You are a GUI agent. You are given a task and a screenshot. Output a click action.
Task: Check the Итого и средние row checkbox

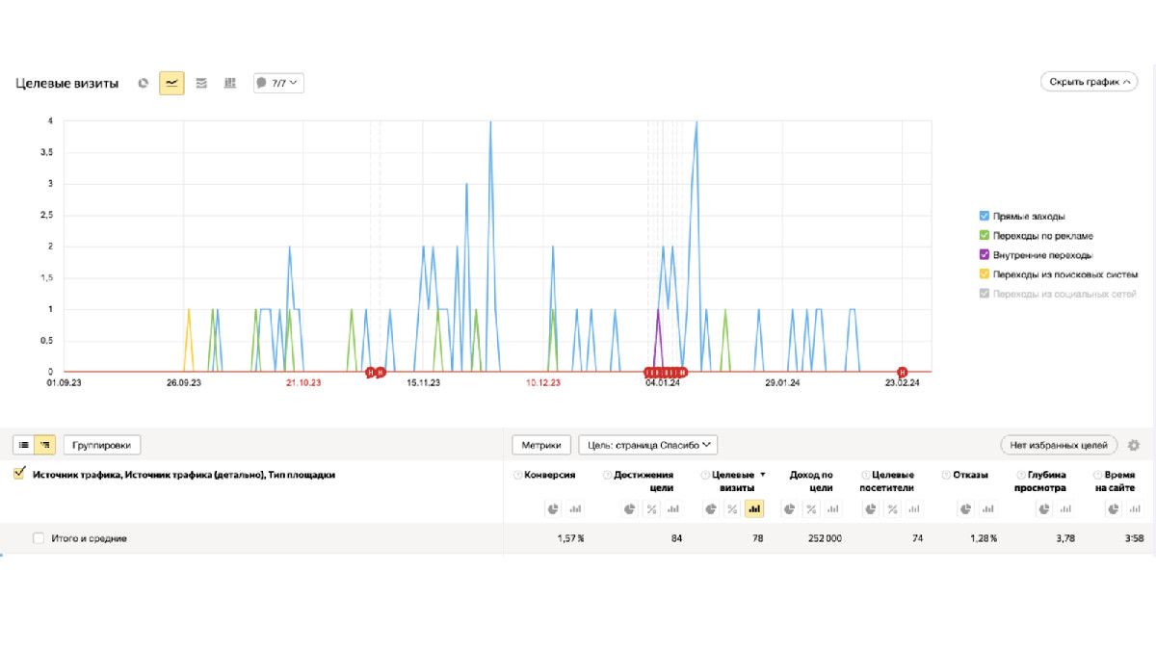(x=39, y=538)
